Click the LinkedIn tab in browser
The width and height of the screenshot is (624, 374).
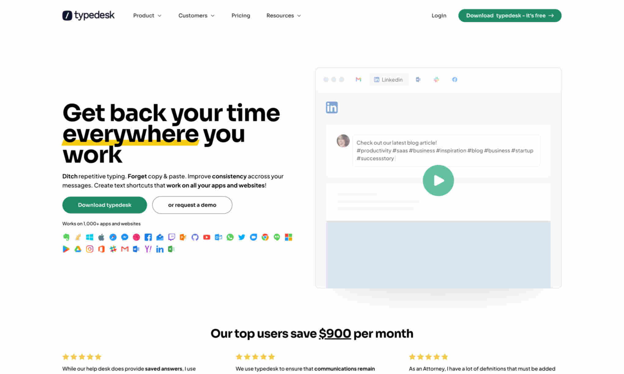tap(389, 79)
